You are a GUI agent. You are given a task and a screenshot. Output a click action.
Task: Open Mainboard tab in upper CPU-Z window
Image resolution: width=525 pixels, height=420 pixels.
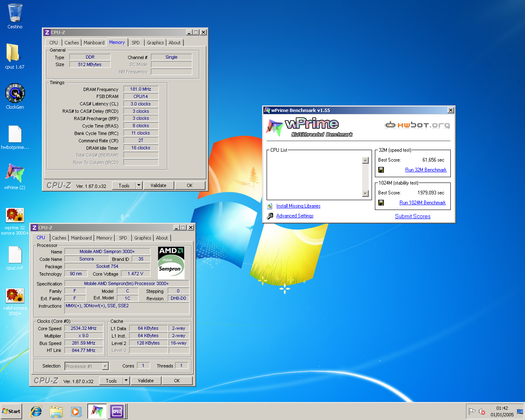(94, 43)
